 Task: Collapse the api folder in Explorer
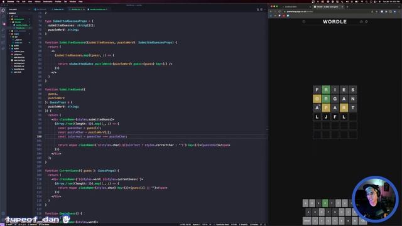pyautogui.click(x=16, y=37)
